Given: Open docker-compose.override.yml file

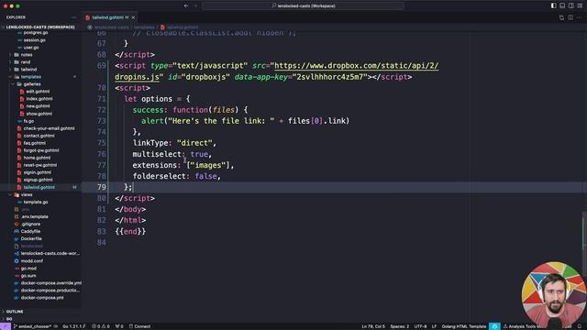Looking at the screenshot, I should [x=51, y=283].
